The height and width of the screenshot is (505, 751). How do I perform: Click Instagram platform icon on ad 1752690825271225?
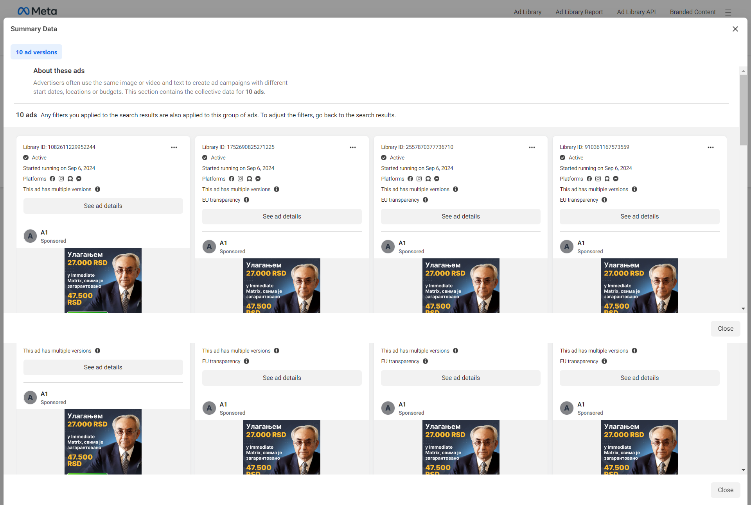[x=241, y=179]
